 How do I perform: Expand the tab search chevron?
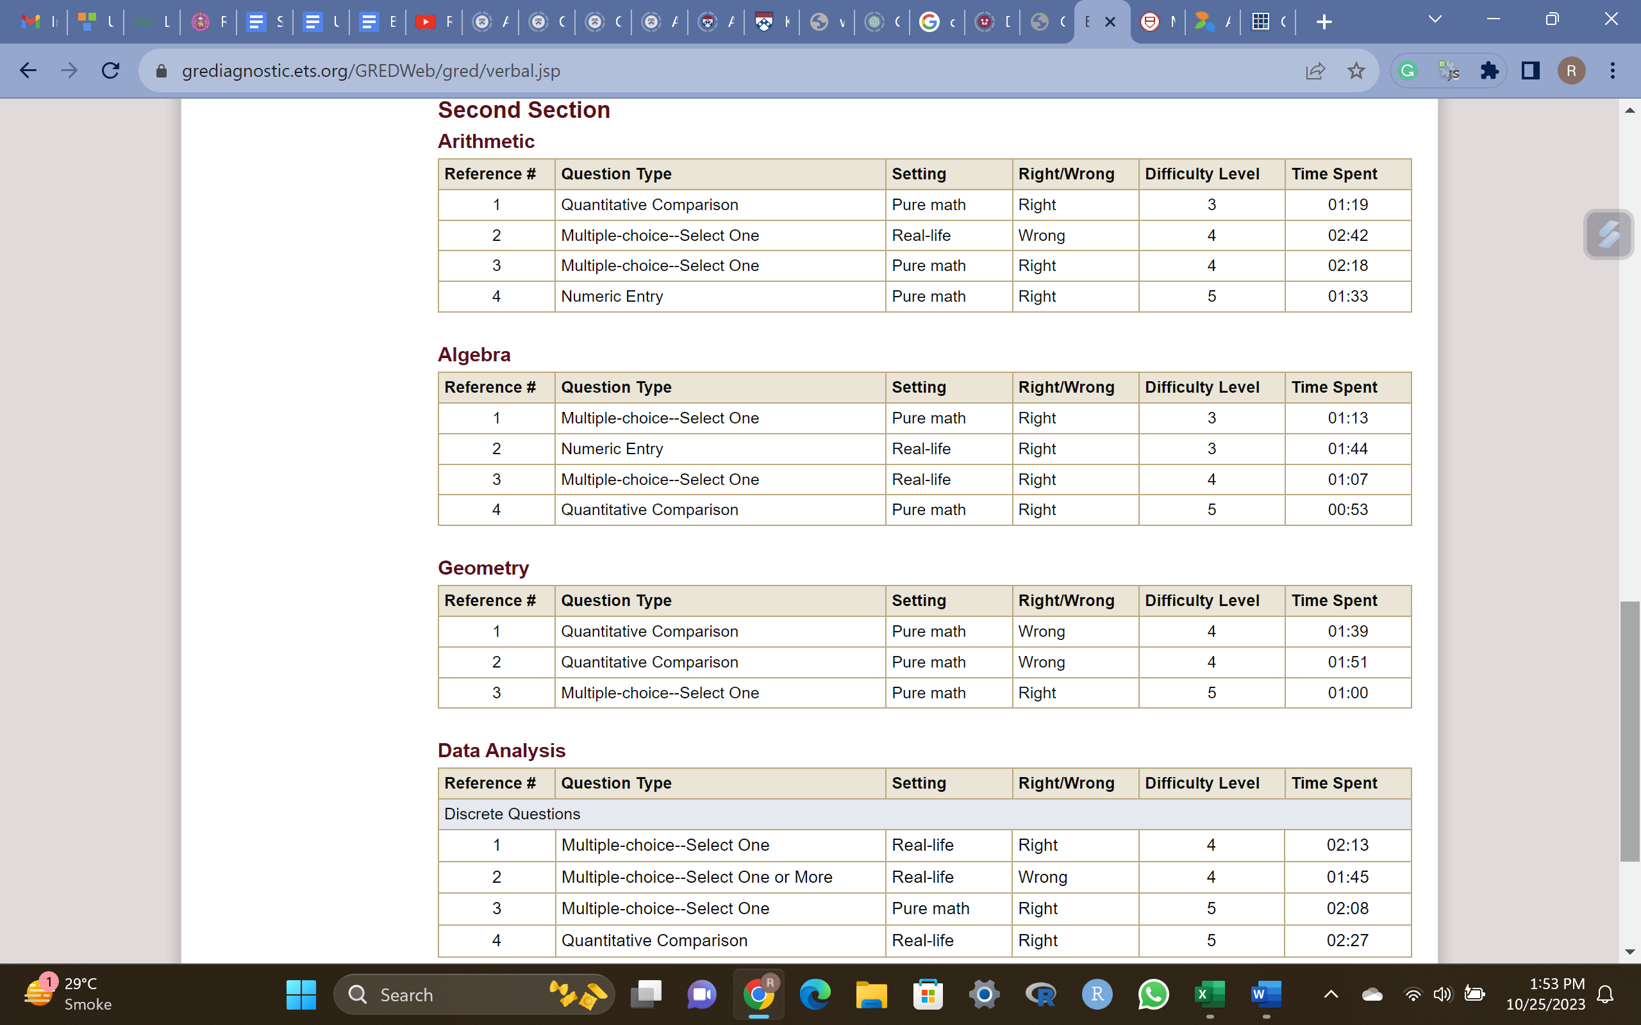point(1434,20)
